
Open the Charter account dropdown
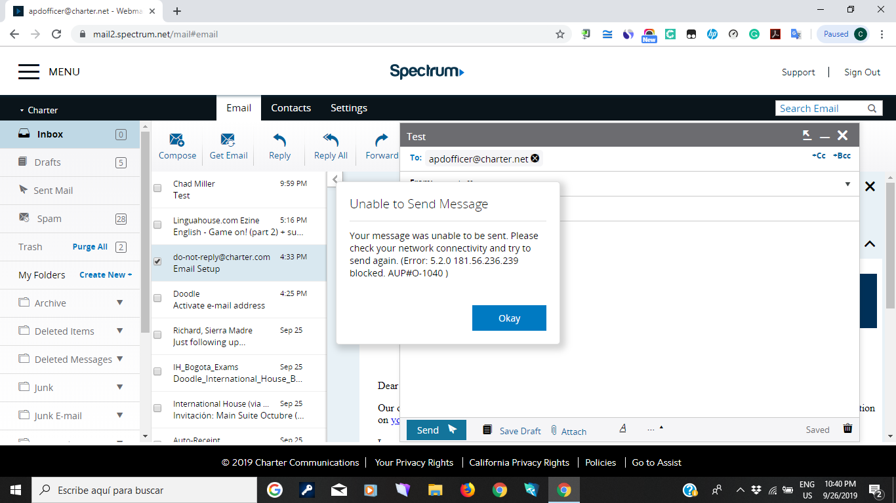pos(39,110)
